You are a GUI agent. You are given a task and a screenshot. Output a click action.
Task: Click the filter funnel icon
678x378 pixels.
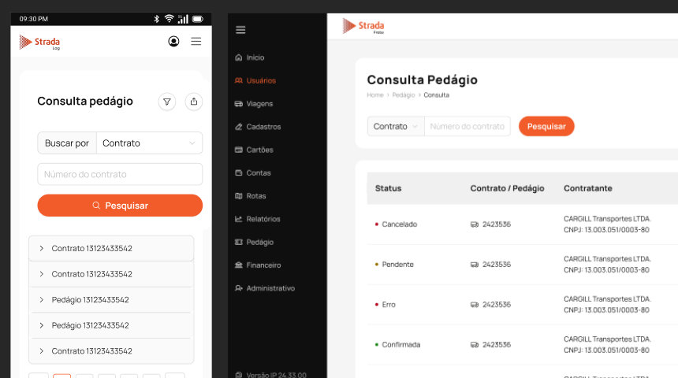(x=166, y=102)
